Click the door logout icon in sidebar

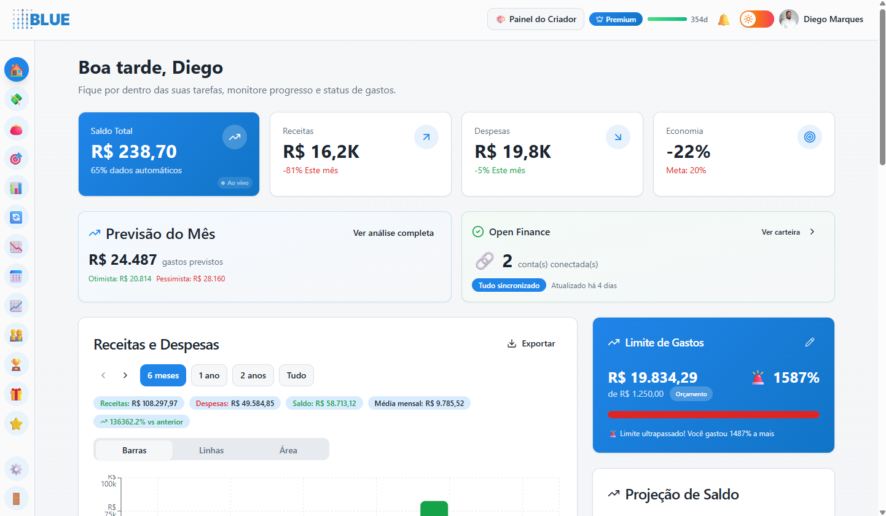pos(17,498)
